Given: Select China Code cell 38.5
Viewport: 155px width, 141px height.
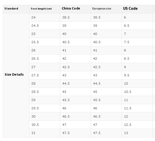Looking at the screenshot, I should pyautogui.click(x=66, y=17).
